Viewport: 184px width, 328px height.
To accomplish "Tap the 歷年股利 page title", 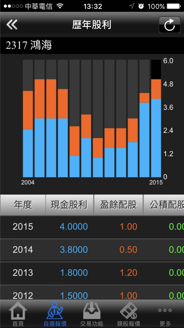I will pyautogui.click(x=92, y=25).
